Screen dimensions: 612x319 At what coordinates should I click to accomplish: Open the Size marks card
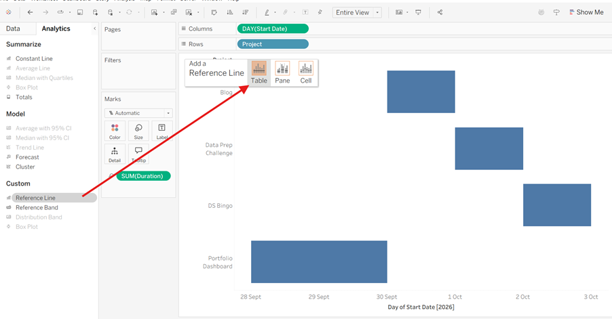[x=138, y=131]
